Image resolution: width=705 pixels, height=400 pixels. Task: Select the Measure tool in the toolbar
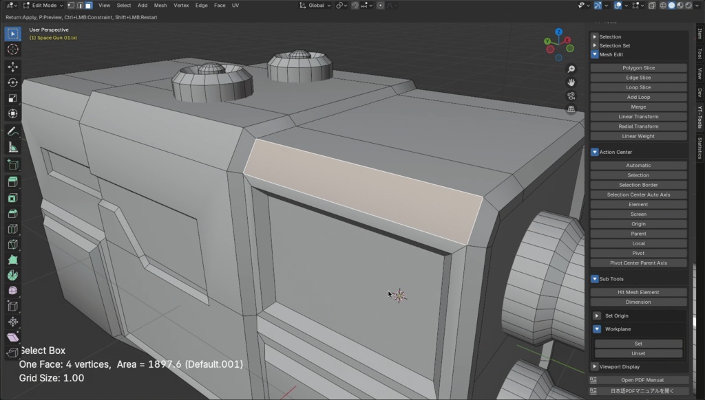pos(12,146)
